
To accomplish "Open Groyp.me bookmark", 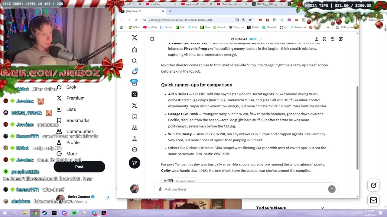I will [236, 27].
